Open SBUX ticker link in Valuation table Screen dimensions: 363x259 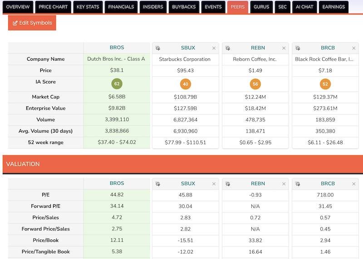[188, 183]
